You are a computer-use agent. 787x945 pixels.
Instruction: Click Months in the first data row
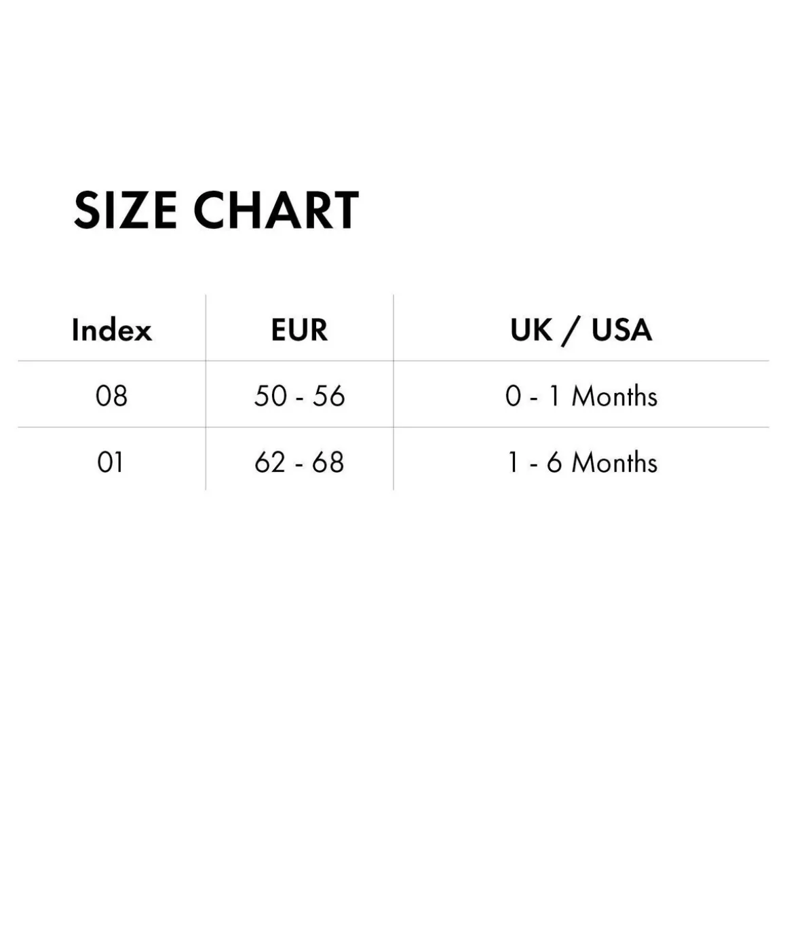pos(615,396)
